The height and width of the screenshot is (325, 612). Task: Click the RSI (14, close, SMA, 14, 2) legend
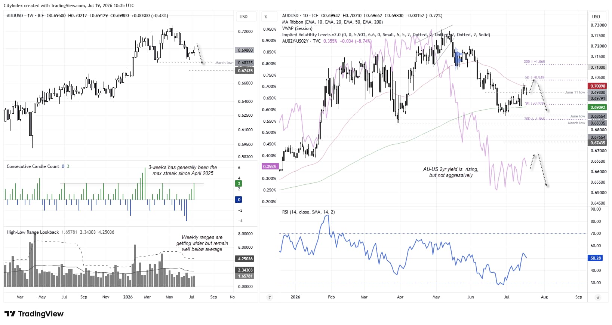(x=308, y=212)
